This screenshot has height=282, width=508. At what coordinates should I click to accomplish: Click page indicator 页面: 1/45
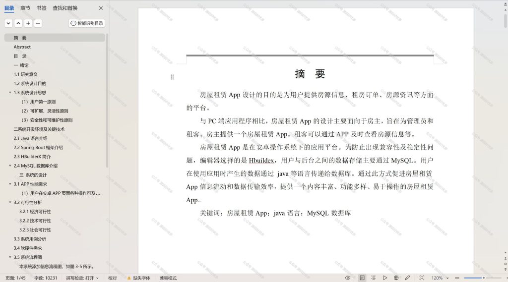pyautogui.click(x=15, y=278)
